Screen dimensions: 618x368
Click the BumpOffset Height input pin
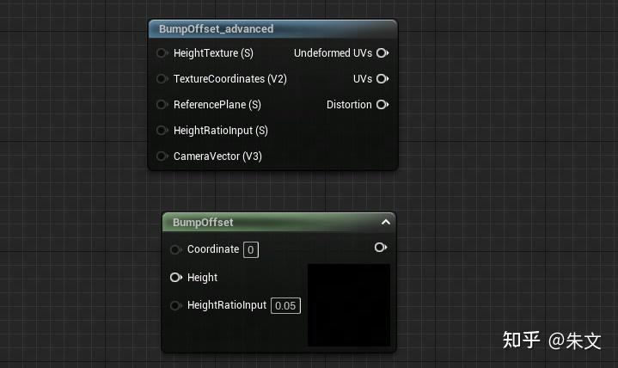pyautogui.click(x=176, y=278)
